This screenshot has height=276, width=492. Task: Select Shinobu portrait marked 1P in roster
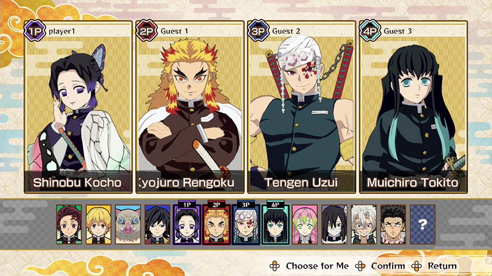pyautogui.click(x=186, y=223)
